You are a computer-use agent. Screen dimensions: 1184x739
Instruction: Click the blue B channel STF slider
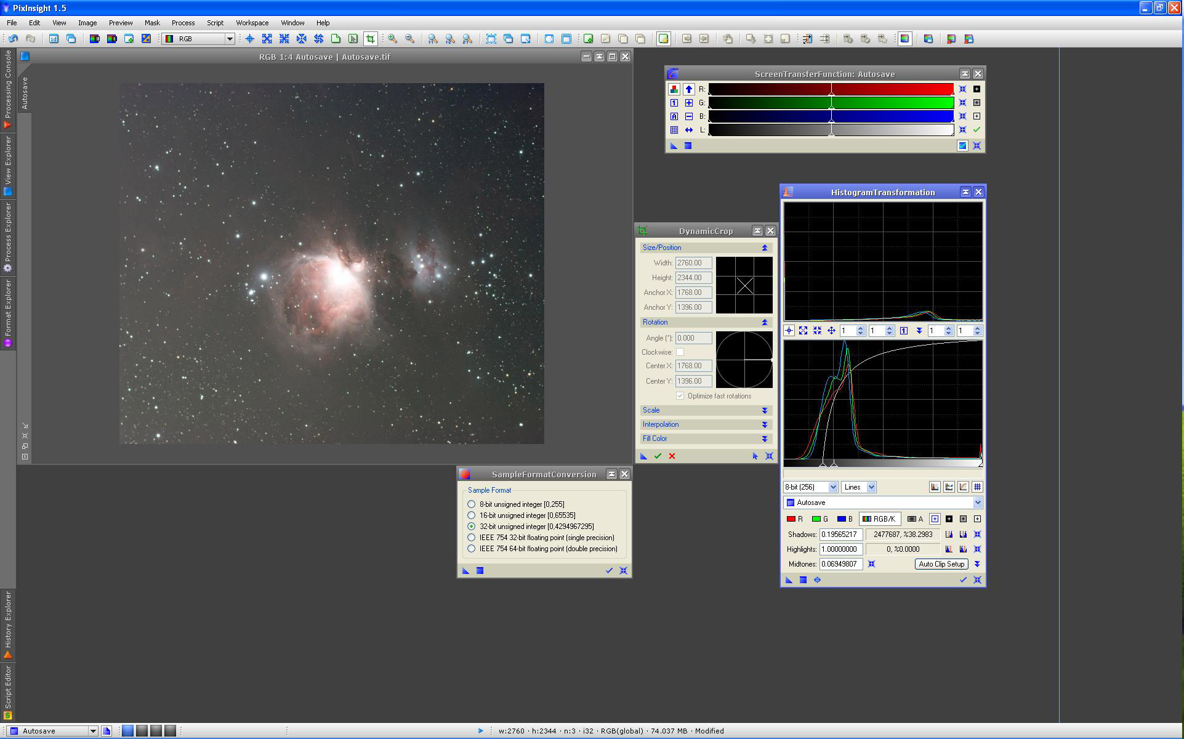tap(831, 116)
